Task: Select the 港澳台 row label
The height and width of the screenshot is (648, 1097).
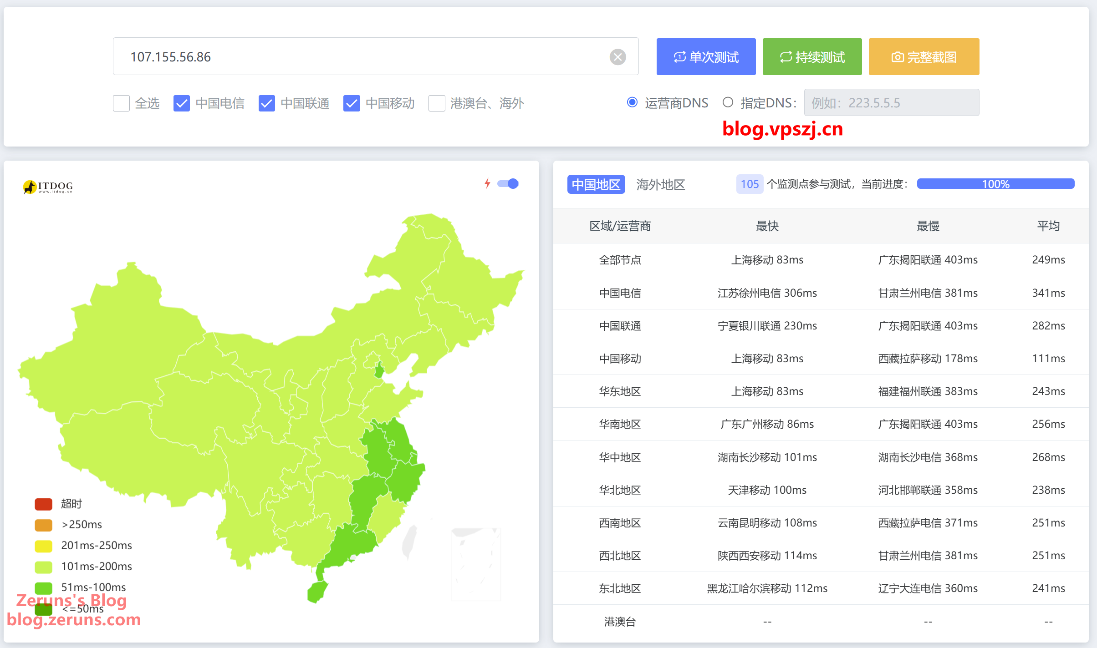Action: [x=620, y=622]
